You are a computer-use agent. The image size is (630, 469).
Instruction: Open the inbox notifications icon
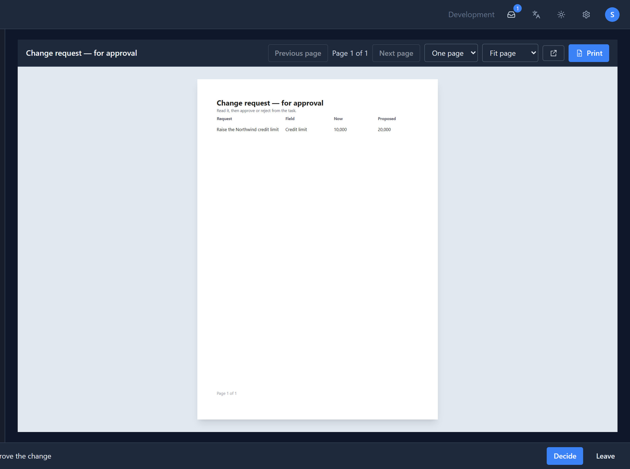pyautogui.click(x=511, y=14)
